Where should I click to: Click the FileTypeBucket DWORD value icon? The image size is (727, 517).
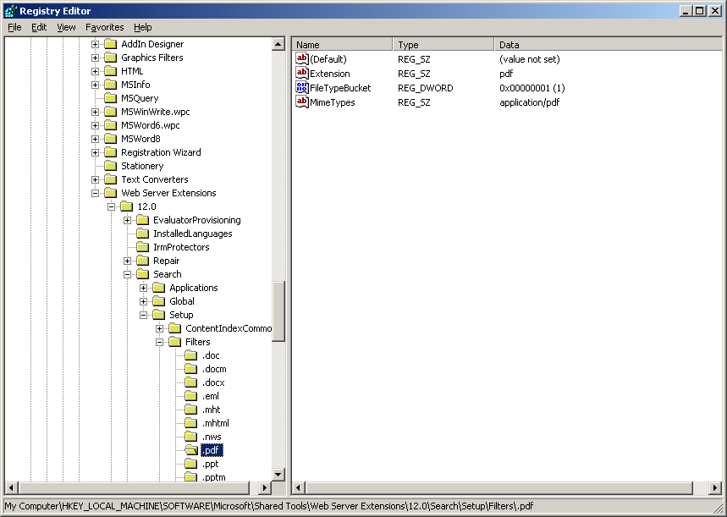point(302,88)
